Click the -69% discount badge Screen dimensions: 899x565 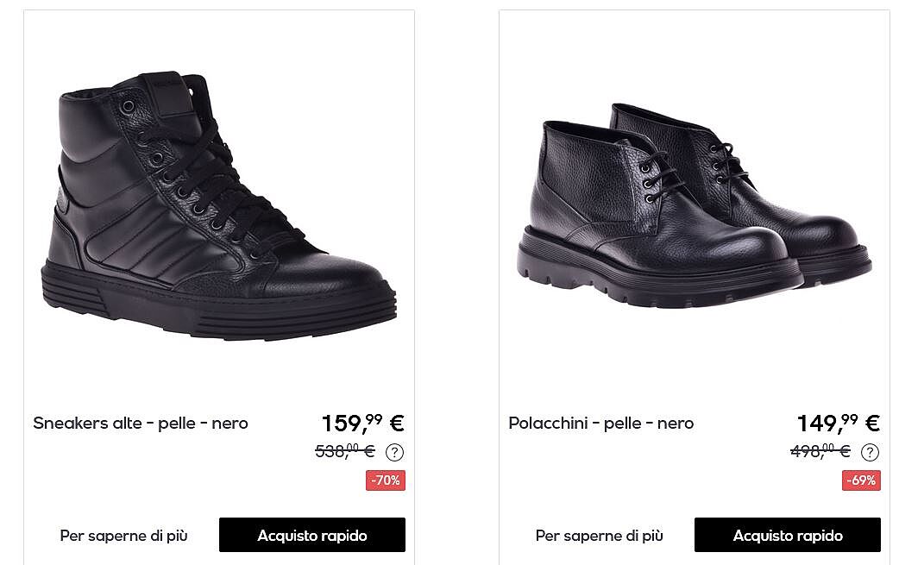861,480
